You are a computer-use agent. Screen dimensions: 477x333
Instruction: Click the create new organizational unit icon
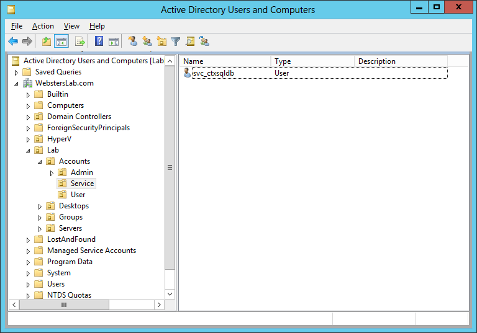161,42
